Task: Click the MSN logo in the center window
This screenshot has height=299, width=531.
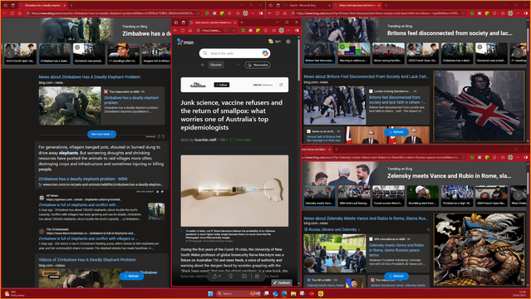Action: pyautogui.click(x=185, y=42)
